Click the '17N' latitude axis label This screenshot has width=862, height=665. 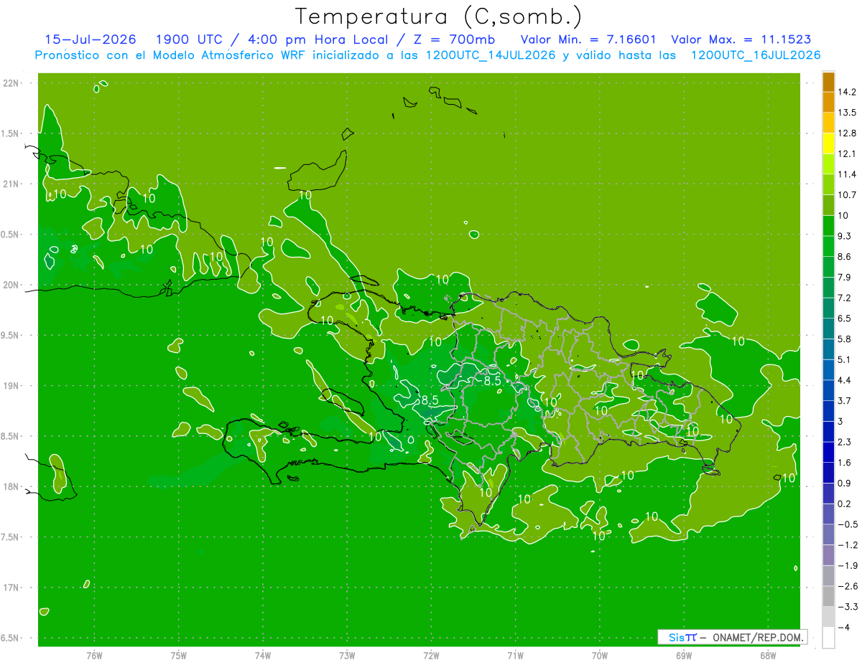coord(11,588)
